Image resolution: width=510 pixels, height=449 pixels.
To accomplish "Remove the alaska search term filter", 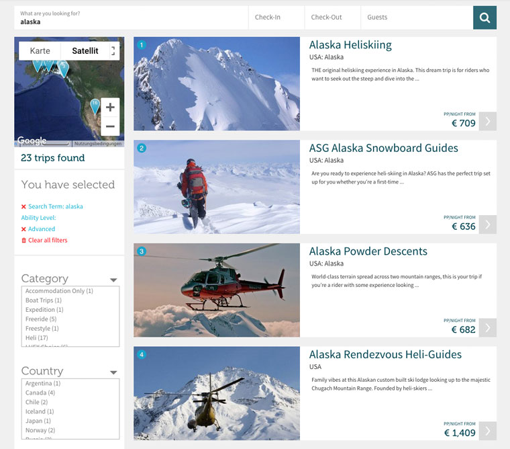I will [x=23, y=206].
